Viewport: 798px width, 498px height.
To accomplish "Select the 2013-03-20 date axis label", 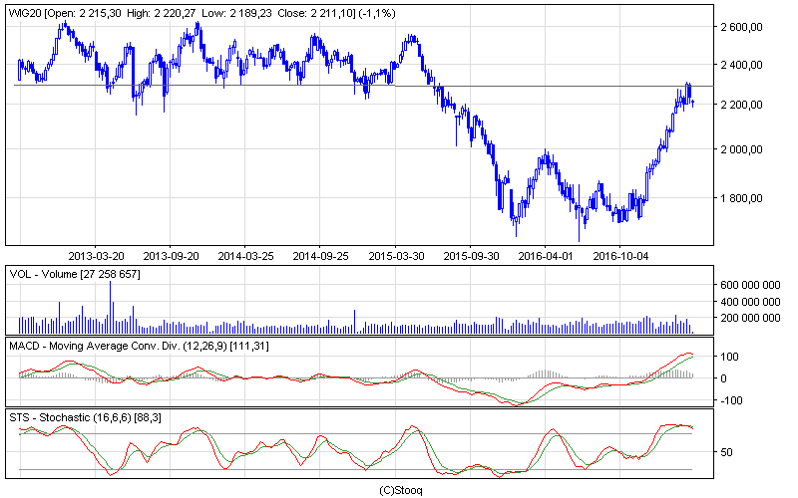I will [x=96, y=256].
